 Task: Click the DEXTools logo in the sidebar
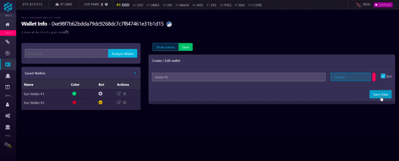8,6
